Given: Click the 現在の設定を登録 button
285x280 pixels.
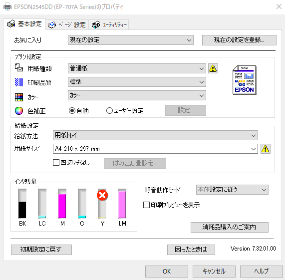Looking at the screenshot, I should (x=239, y=40).
